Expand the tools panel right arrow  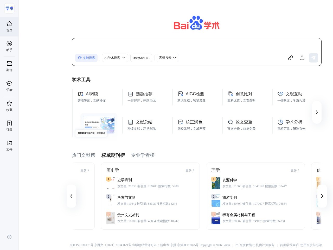point(317,112)
